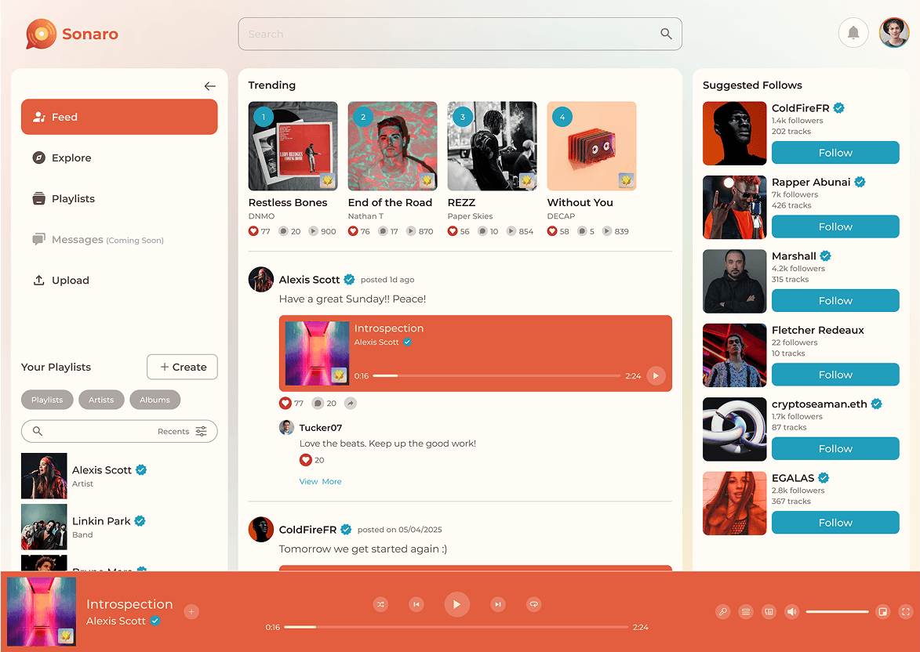Open Restless Bones trending cover
Image resolution: width=920 pixels, height=652 pixels.
point(293,146)
